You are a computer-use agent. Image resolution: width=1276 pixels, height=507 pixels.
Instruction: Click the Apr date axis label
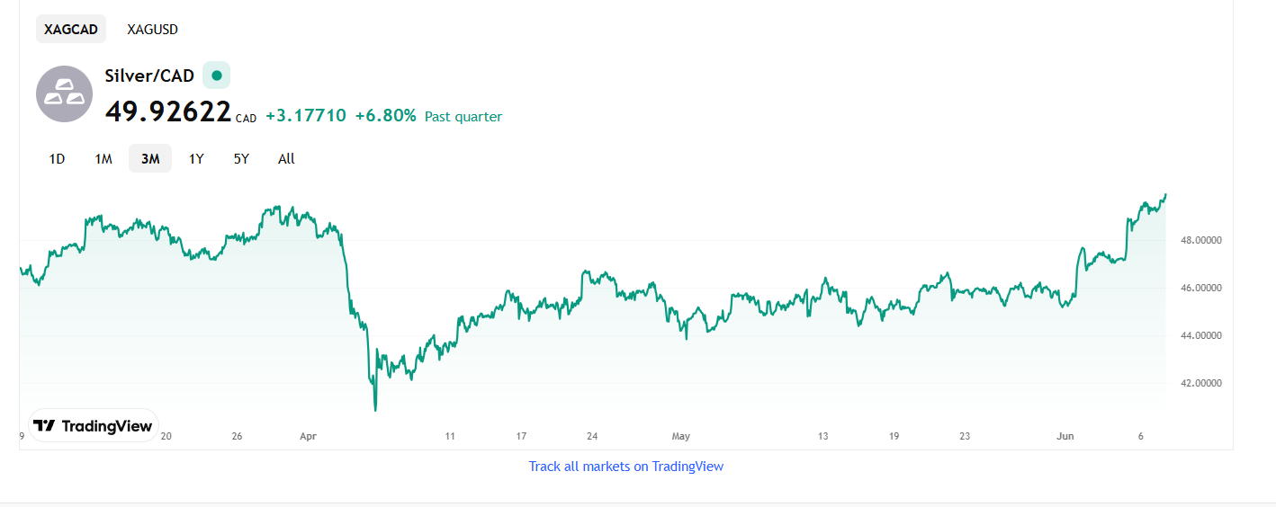point(308,436)
